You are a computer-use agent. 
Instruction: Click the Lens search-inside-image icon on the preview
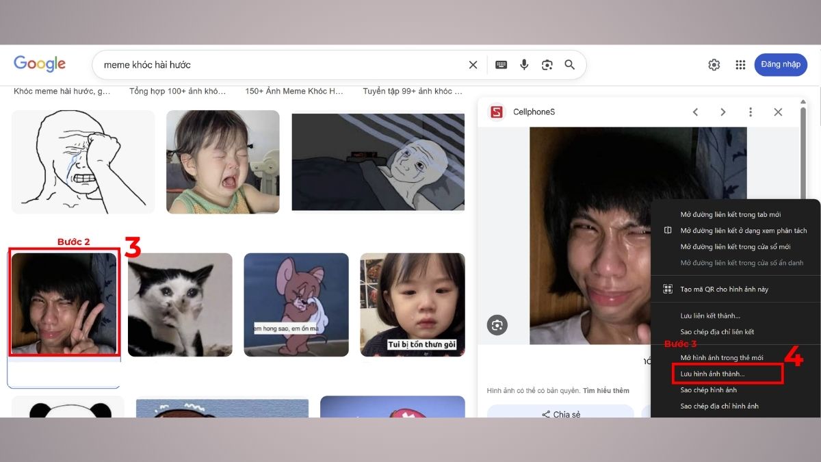point(497,325)
